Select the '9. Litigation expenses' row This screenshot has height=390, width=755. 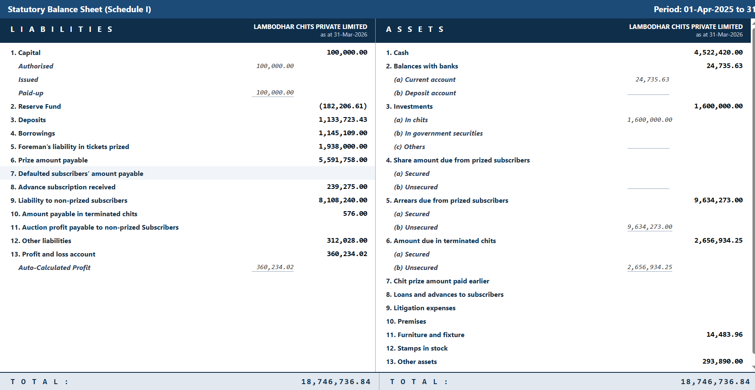563,308
